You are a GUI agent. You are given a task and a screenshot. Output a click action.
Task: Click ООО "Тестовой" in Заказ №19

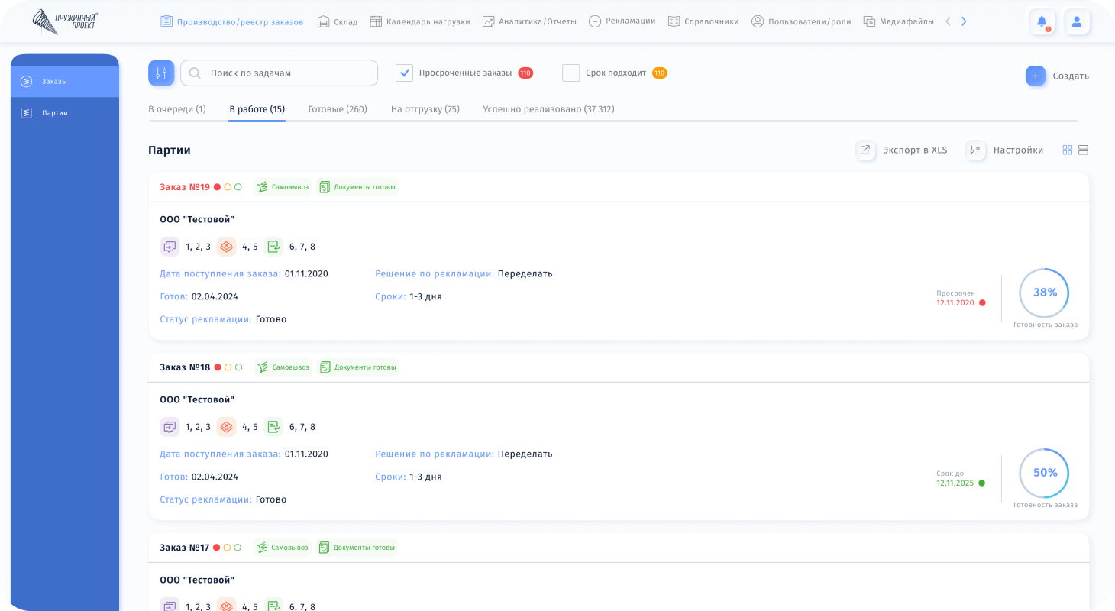197,220
